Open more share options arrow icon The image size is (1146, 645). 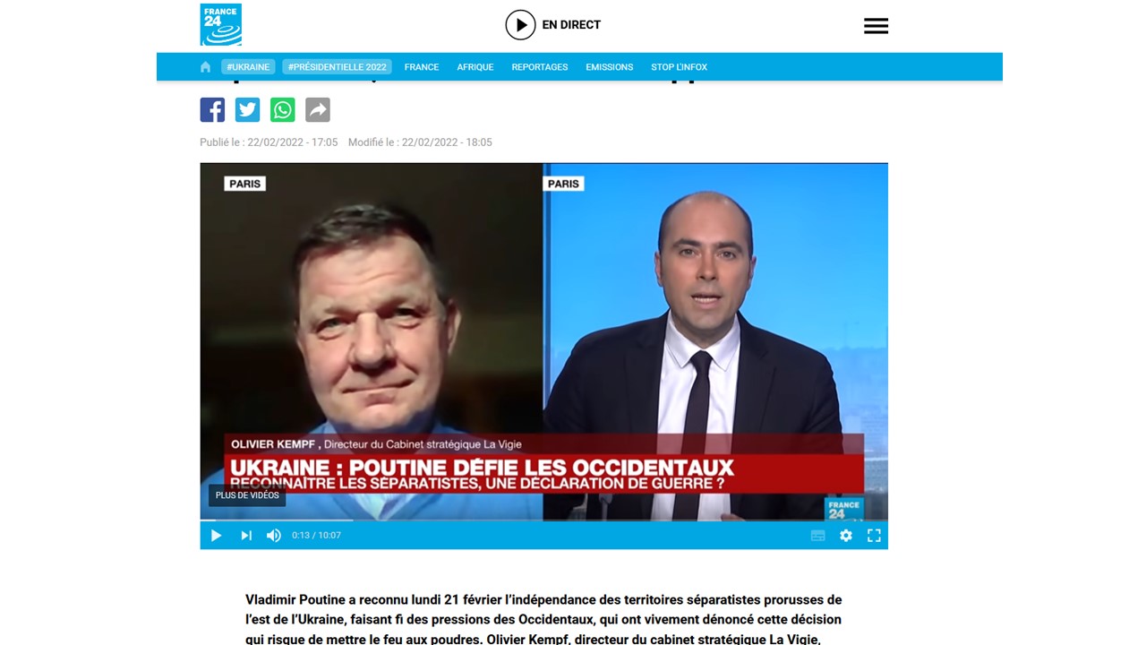pos(318,110)
